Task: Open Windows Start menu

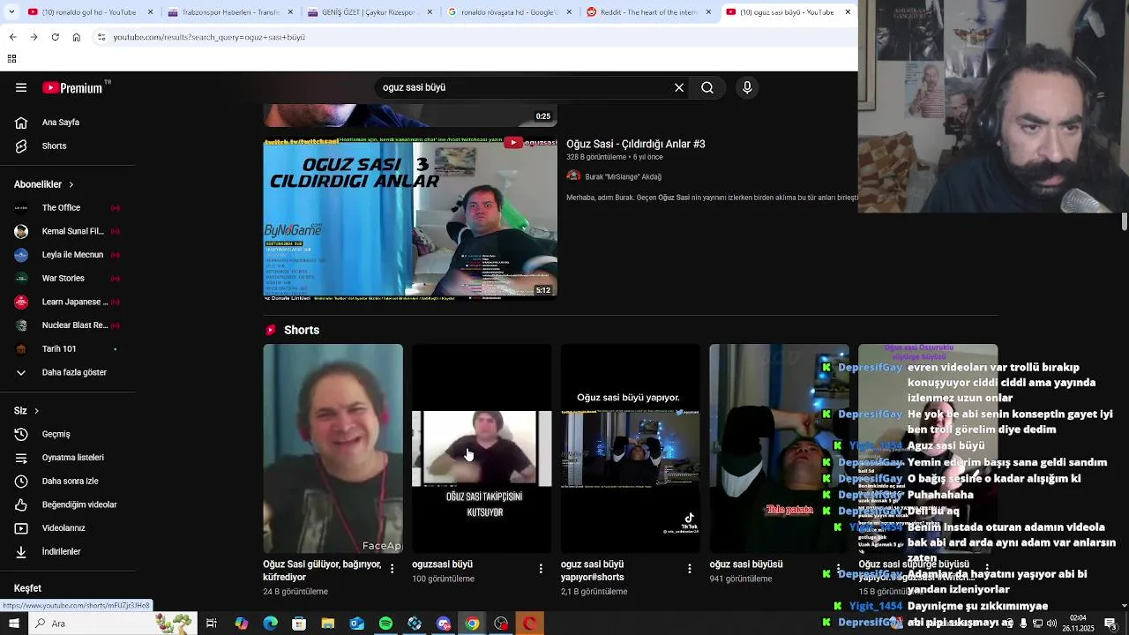Action: pos(13,624)
